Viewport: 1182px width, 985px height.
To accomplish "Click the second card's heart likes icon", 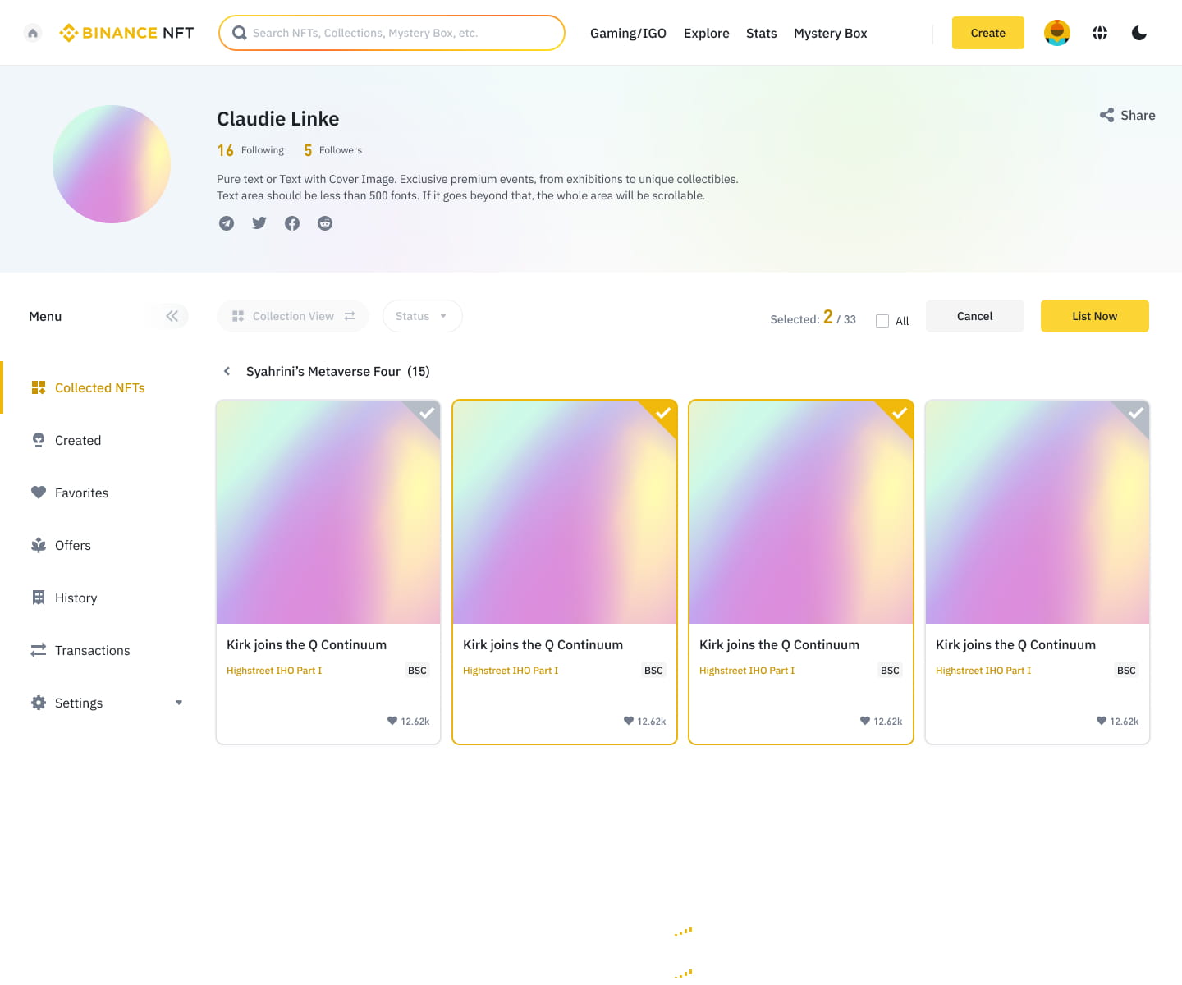I will point(629,721).
